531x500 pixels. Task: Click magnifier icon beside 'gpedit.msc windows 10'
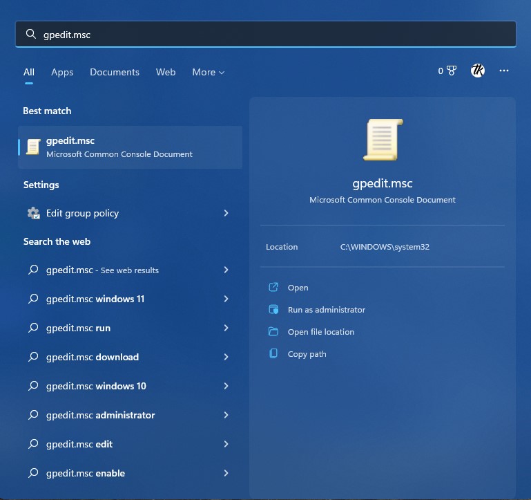coord(33,386)
